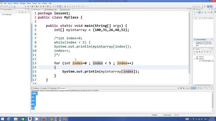Toggle Hide Fields in Outline toolbar
This screenshot has width=216, height=121.
[x=199, y=52]
